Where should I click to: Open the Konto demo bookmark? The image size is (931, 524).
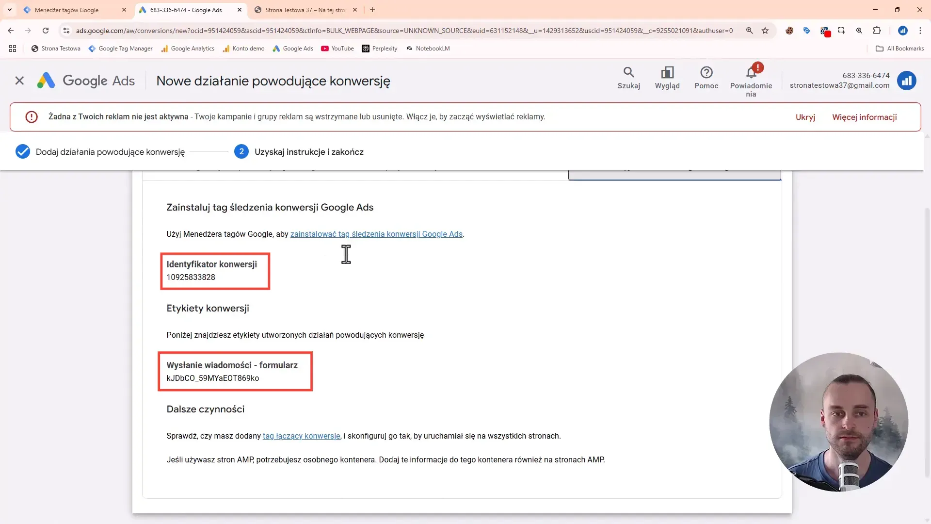(243, 49)
